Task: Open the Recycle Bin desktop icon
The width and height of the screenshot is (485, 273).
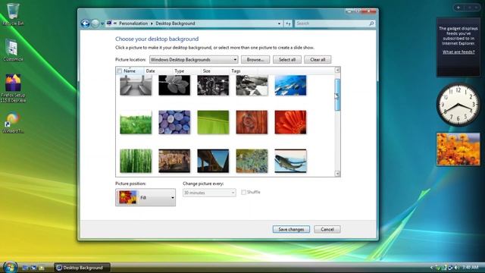Action: click(x=13, y=14)
